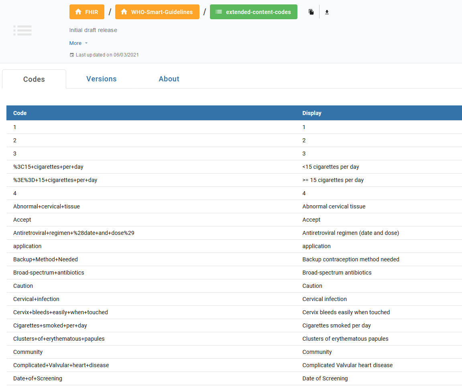Image resolution: width=462 pixels, height=386 pixels.
Task: Click the Code column header
Action: 20,113
